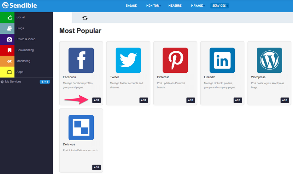Image resolution: width=293 pixels, height=174 pixels.
Task: Click the Facebook logo icon
Action: point(81,60)
